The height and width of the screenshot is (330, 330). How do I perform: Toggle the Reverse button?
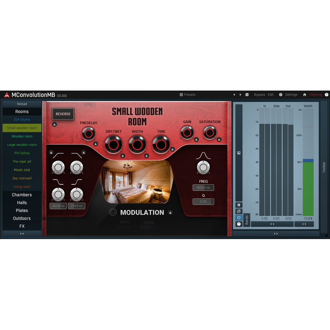[63, 114]
